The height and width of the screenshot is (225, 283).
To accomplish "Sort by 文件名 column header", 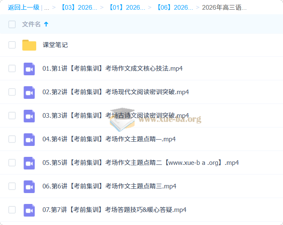I will [31, 24].
